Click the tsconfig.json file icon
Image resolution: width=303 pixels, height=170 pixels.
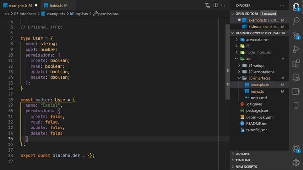pyautogui.click(x=242, y=130)
